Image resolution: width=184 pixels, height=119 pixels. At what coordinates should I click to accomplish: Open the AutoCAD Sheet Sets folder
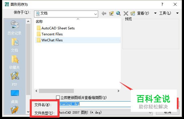(58, 28)
